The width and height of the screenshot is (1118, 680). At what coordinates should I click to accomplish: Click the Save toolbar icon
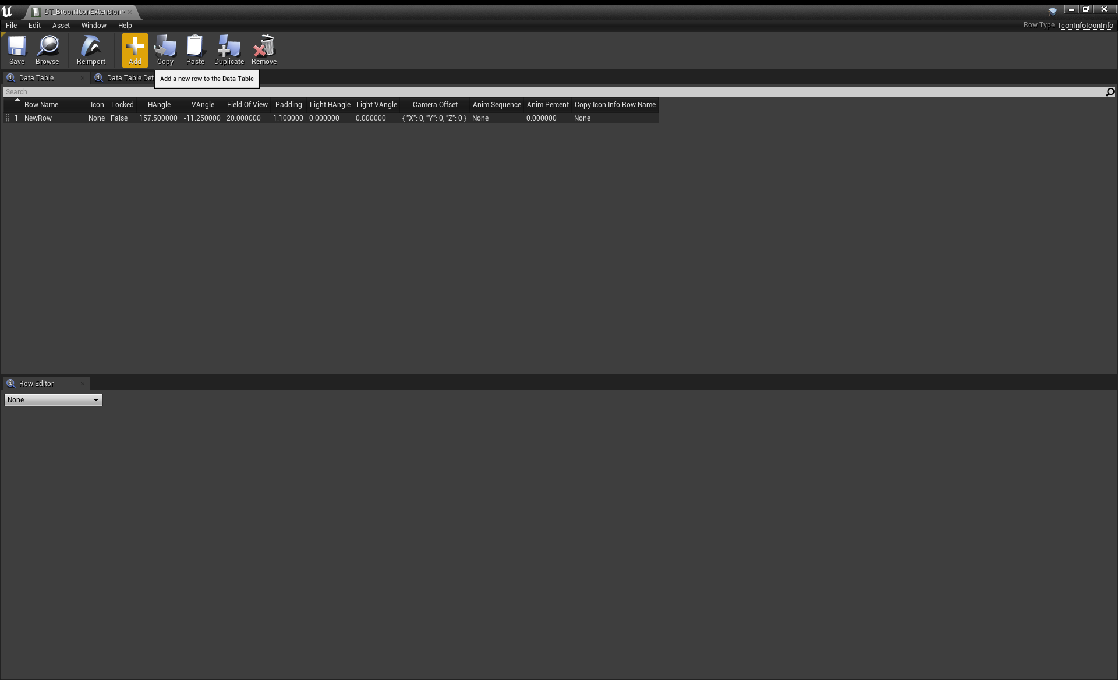click(17, 49)
